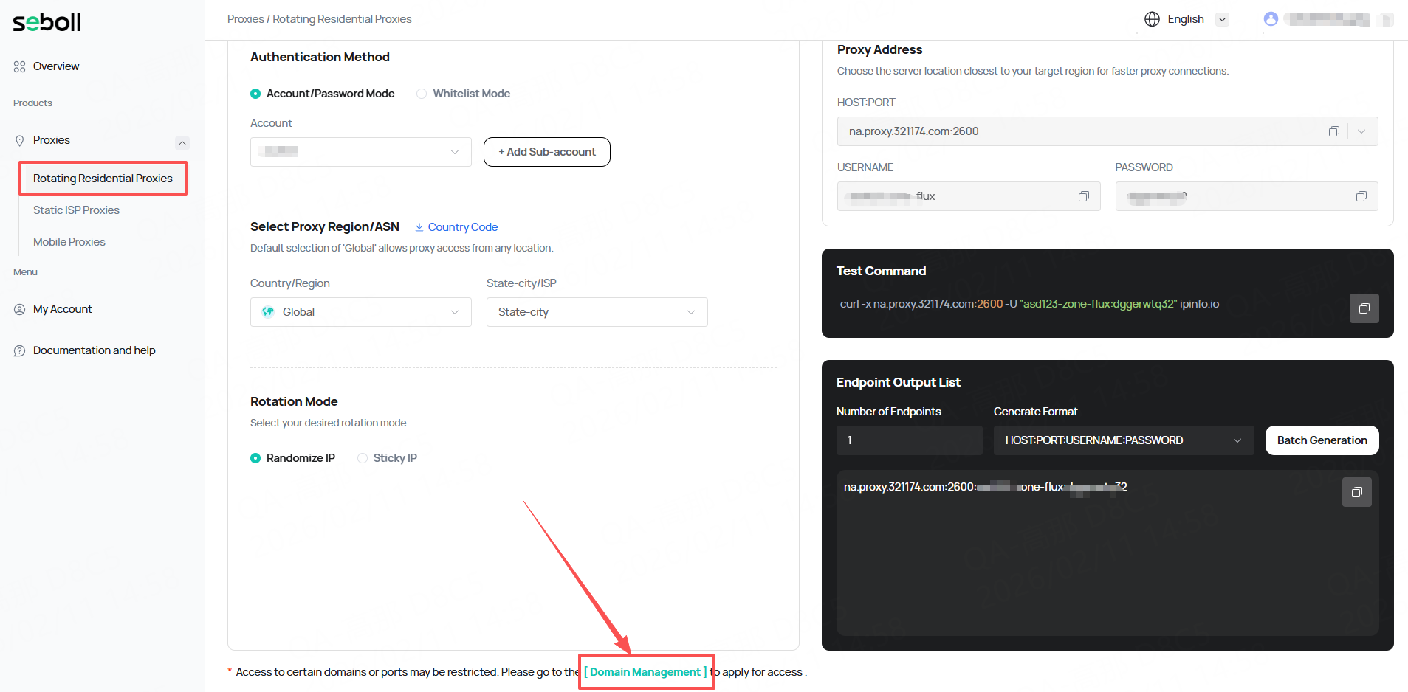Select Whitelist Mode authentication
Screen dimensions: 1408x692
422,94
